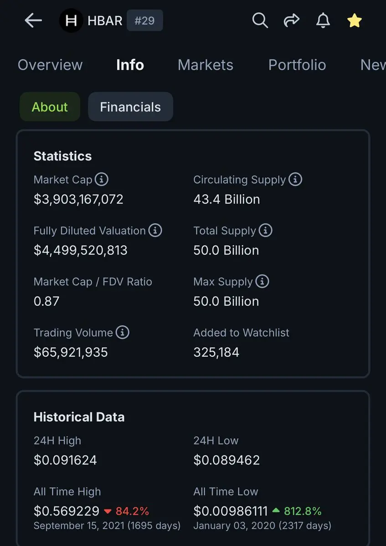Select the all time high $0.569229
The width and height of the screenshot is (386, 546).
67,511
